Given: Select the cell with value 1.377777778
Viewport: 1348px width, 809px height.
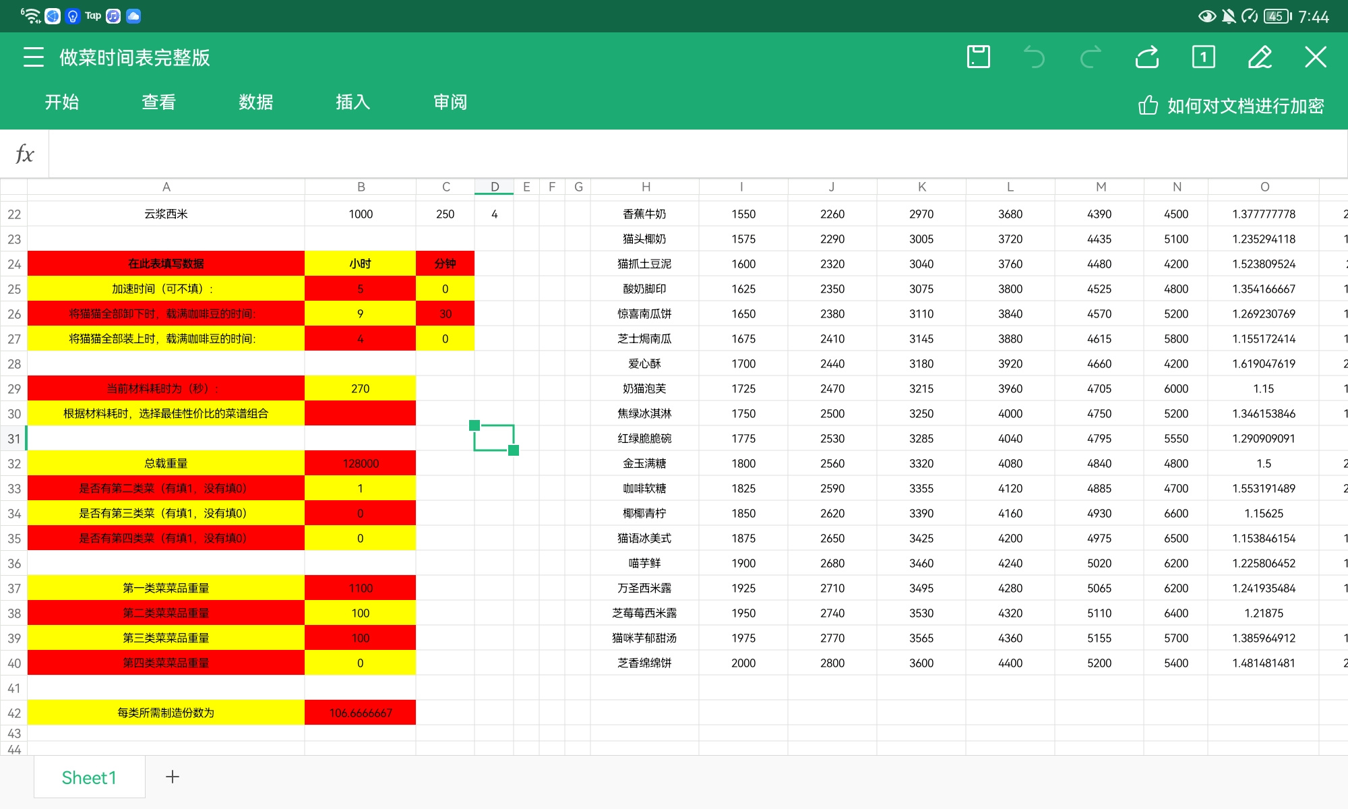Looking at the screenshot, I should coord(1264,214).
